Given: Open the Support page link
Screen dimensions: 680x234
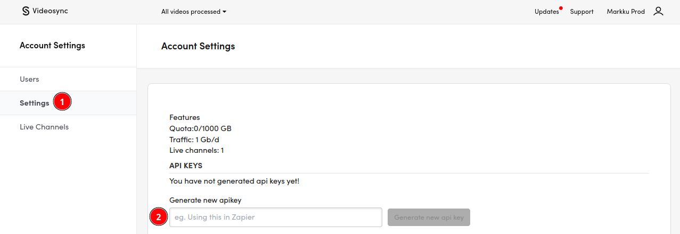Looking at the screenshot, I should click(581, 12).
